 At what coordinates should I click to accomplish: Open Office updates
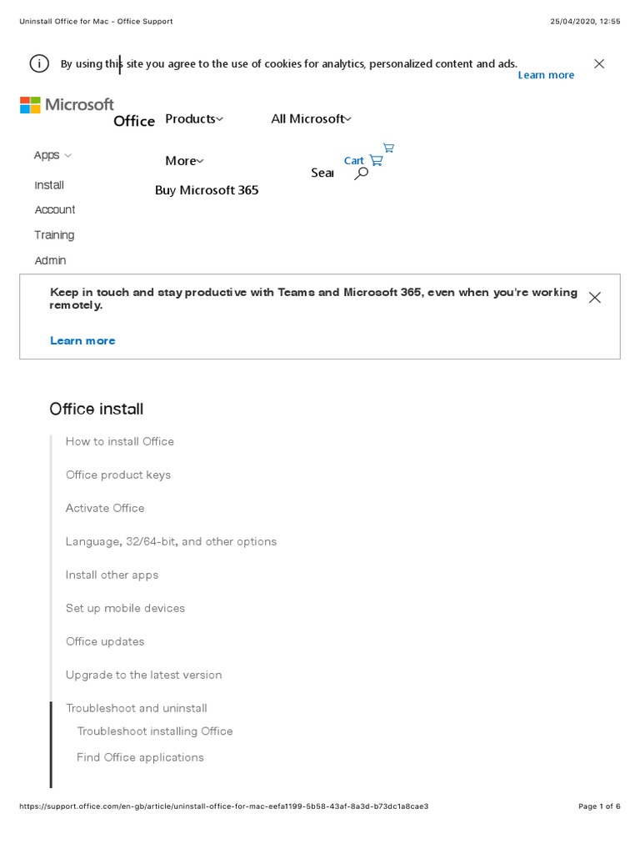tap(105, 641)
